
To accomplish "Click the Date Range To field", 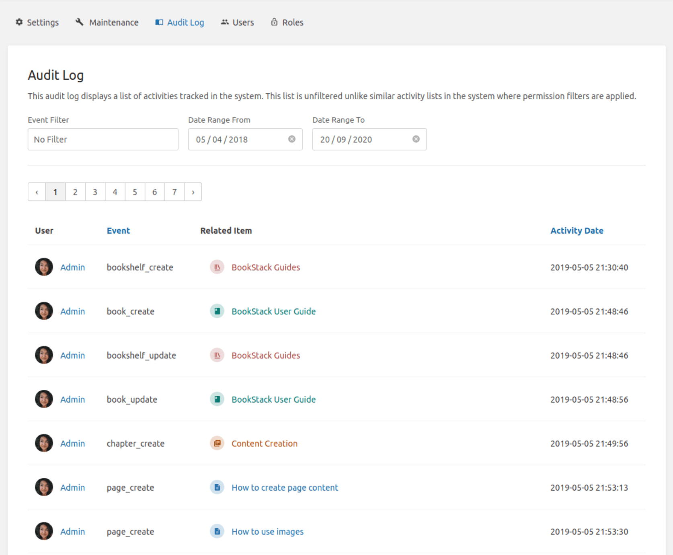I will [369, 140].
